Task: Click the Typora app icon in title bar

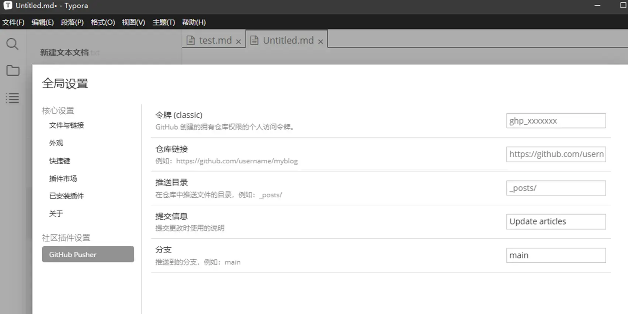Action: pos(8,6)
